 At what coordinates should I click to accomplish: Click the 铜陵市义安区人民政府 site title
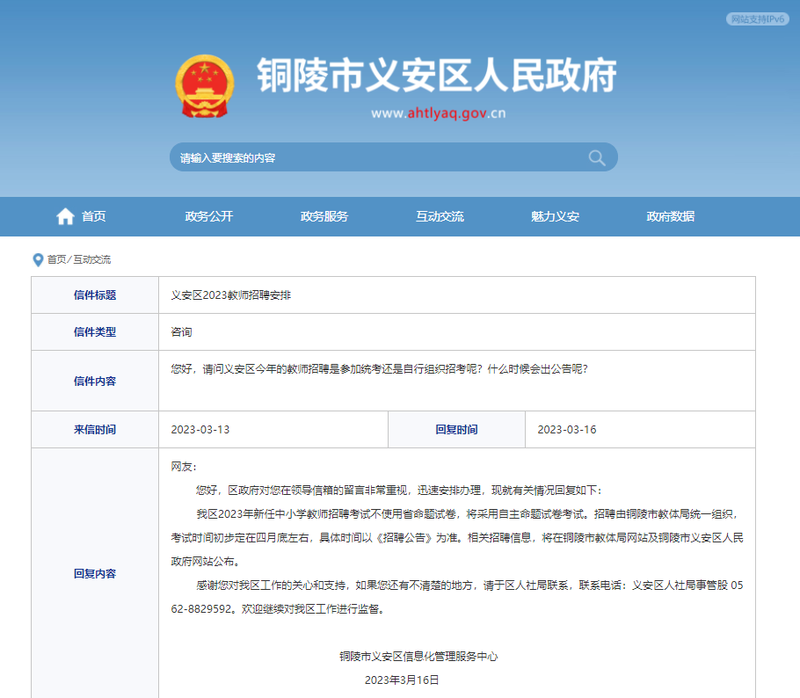436,76
